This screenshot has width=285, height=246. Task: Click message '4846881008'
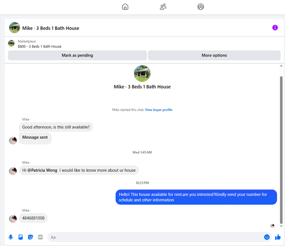[x=33, y=218]
